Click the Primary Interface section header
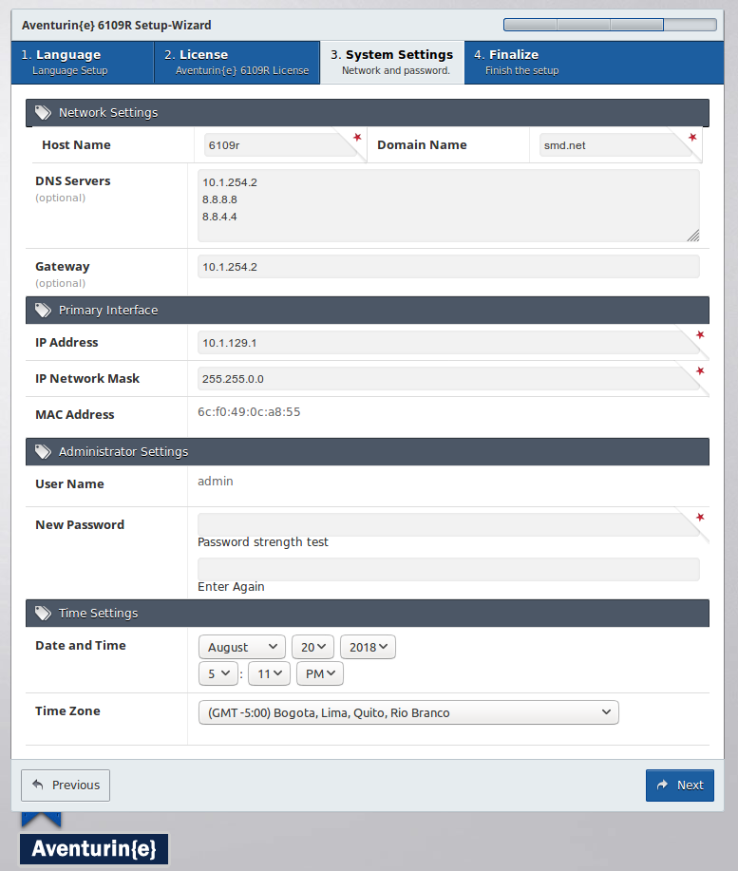The image size is (738, 871). coord(367,310)
